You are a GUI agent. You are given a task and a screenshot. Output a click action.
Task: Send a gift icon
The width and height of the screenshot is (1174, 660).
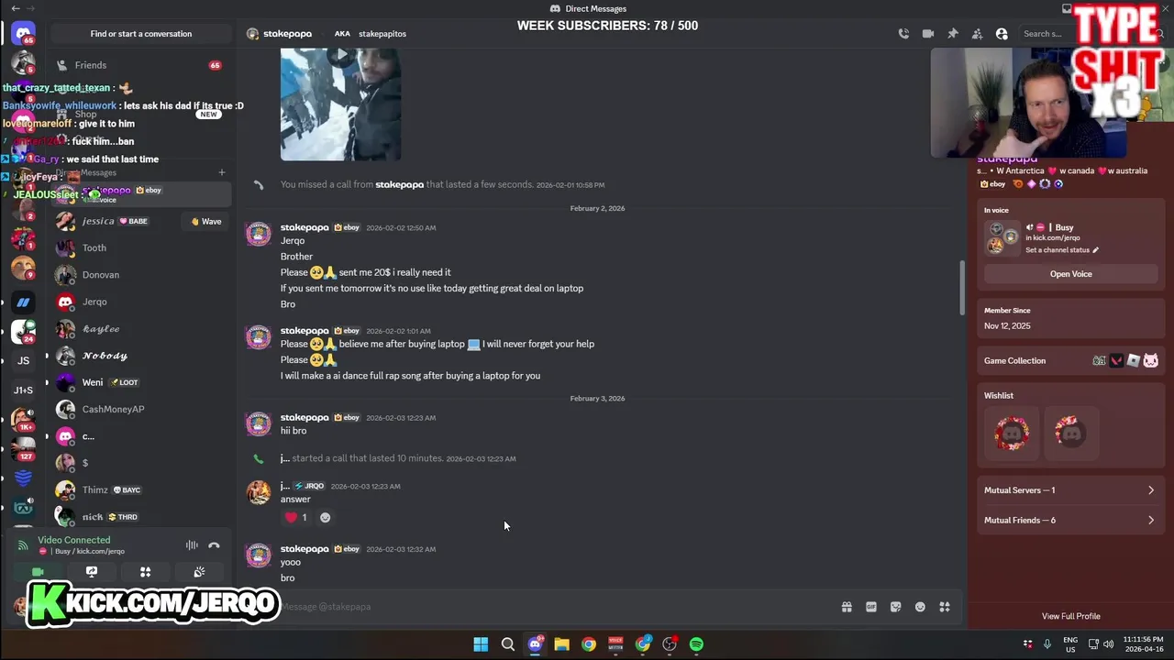tap(847, 607)
